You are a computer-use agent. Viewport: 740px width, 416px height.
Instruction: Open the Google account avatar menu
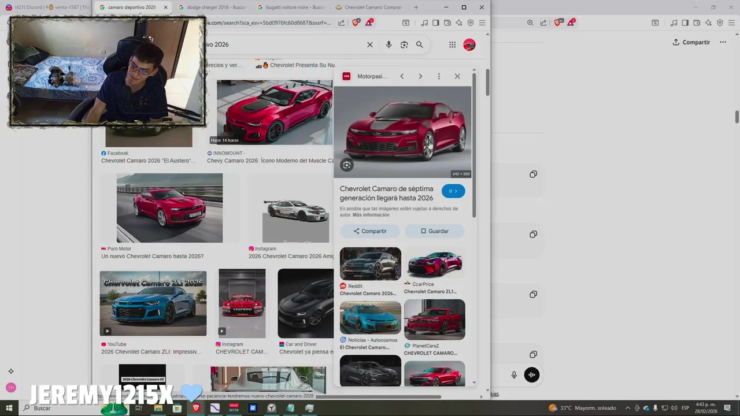[x=469, y=44]
